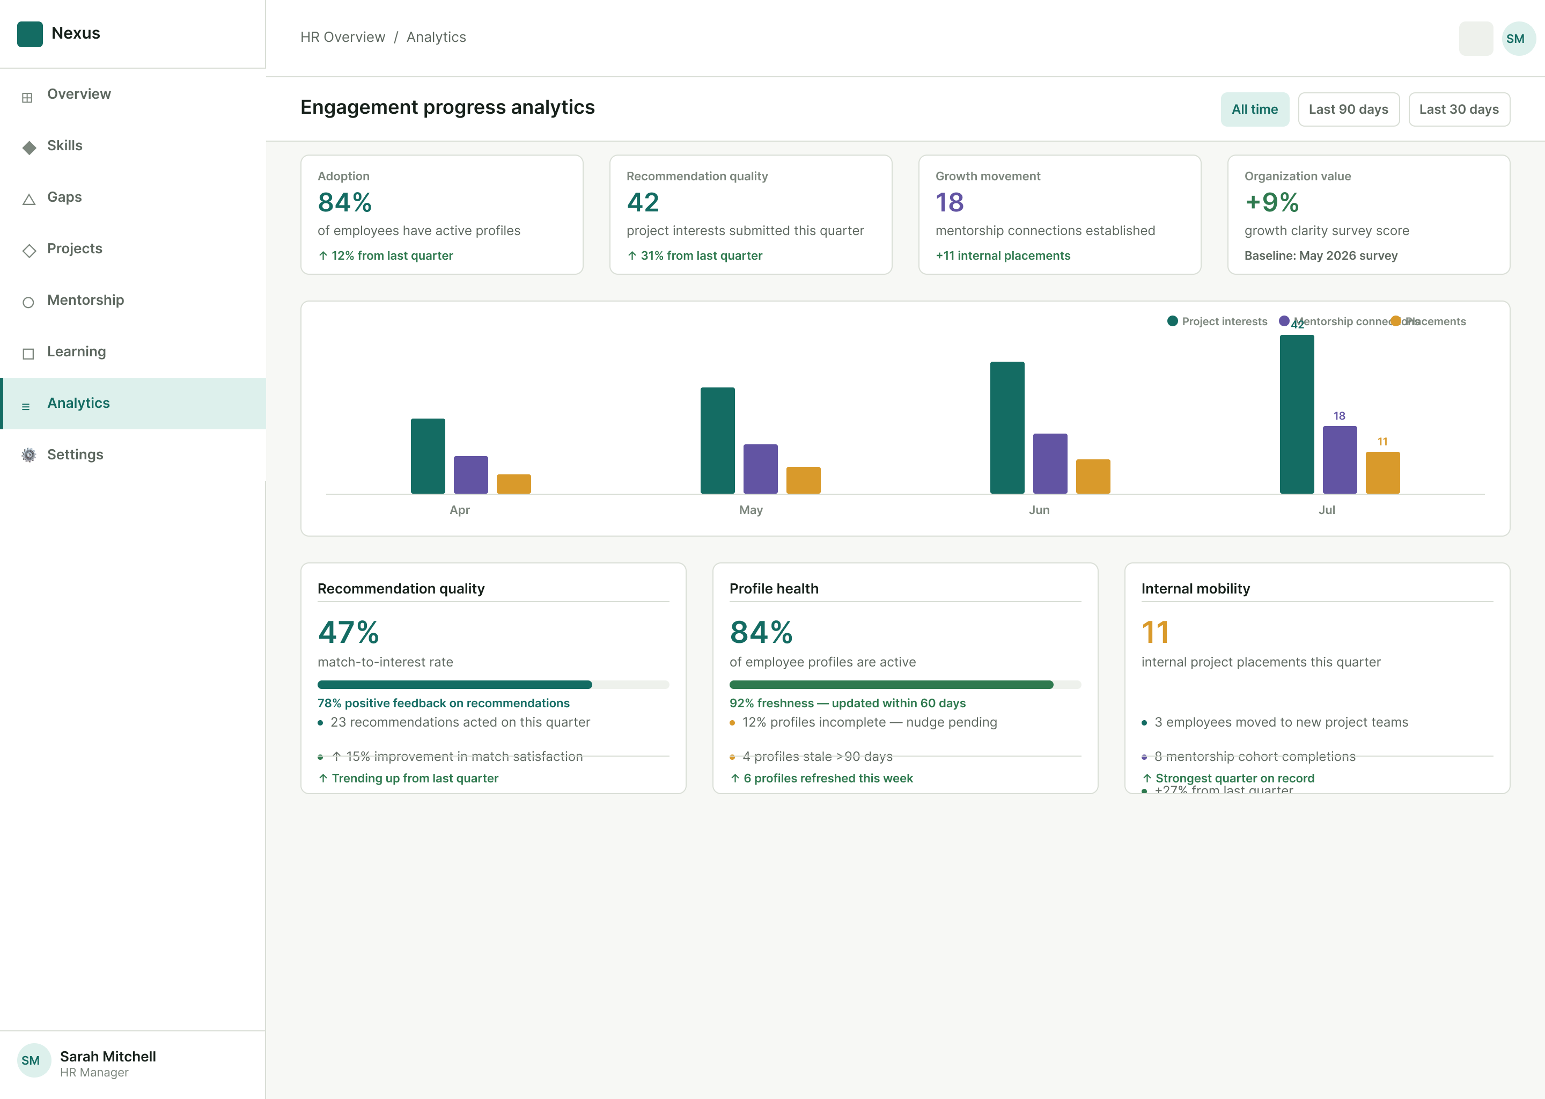Image resolution: width=1545 pixels, height=1099 pixels.
Task: Select Learning in the sidebar
Action: click(133, 352)
